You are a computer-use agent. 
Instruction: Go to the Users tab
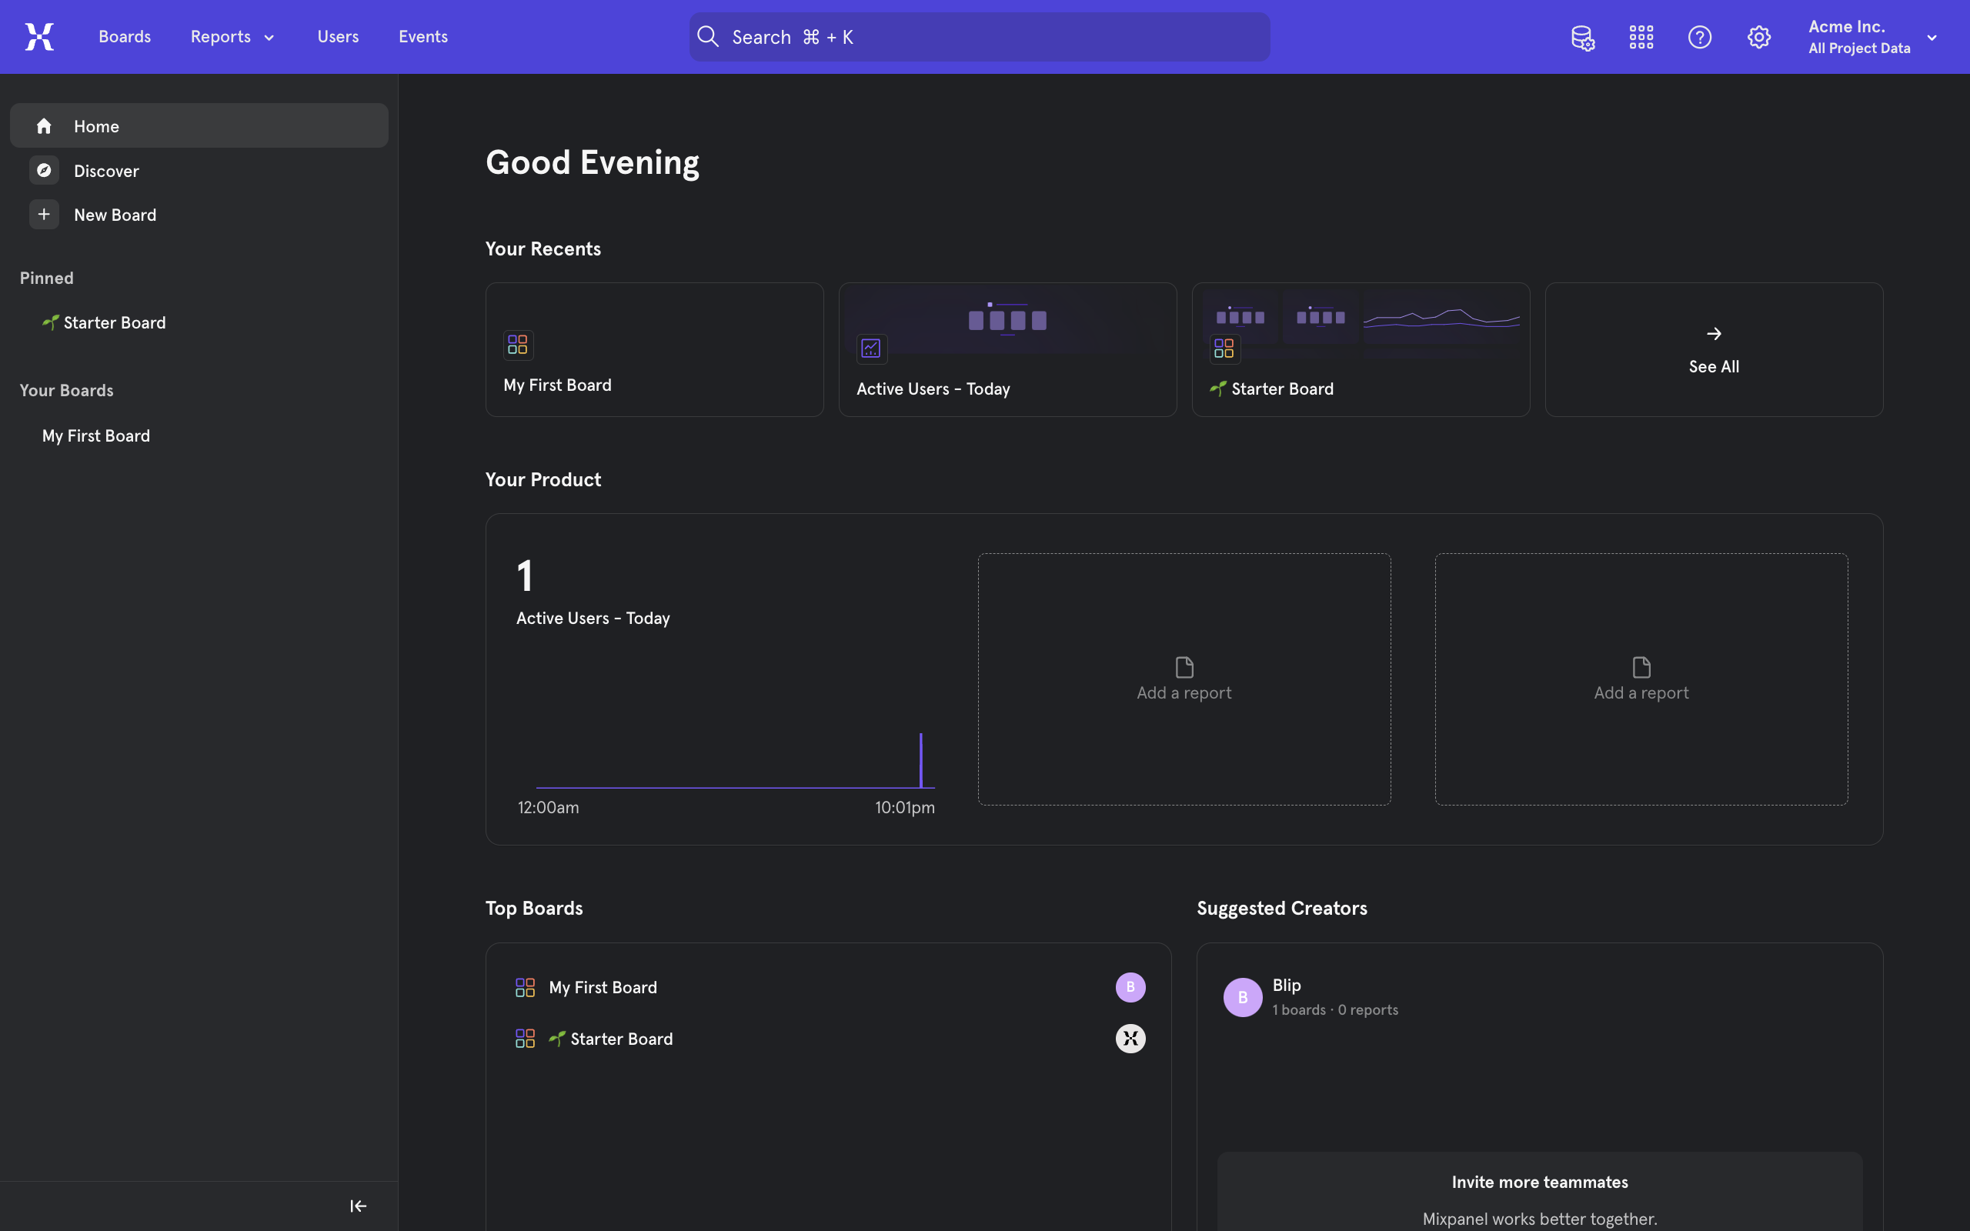click(338, 37)
